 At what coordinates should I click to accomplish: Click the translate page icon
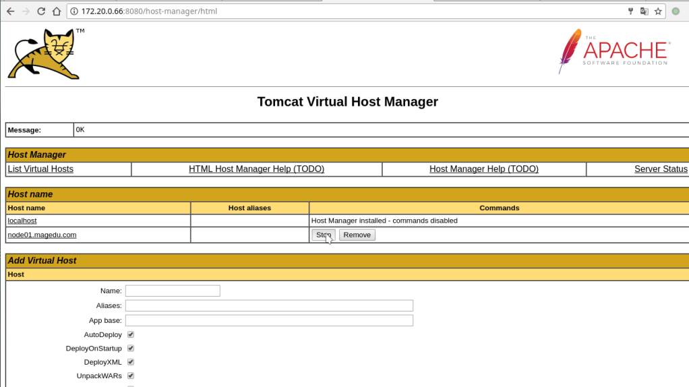[x=645, y=11]
